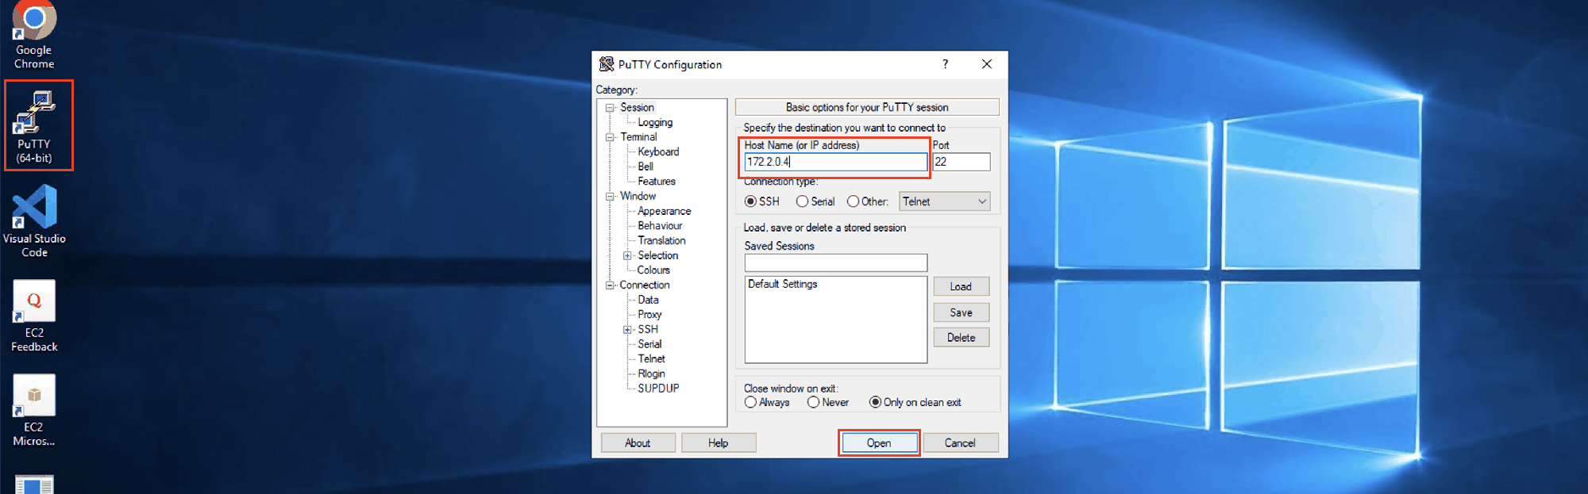Image resolution: width=1588 pixels, height=494 pixels.
Task: Open the Telnet connection type dropdown
Action: pyautogui.click(x=945, y=201)
